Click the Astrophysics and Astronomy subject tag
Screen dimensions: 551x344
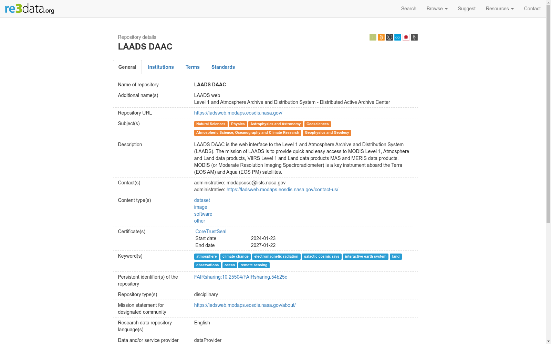point(275,124)
